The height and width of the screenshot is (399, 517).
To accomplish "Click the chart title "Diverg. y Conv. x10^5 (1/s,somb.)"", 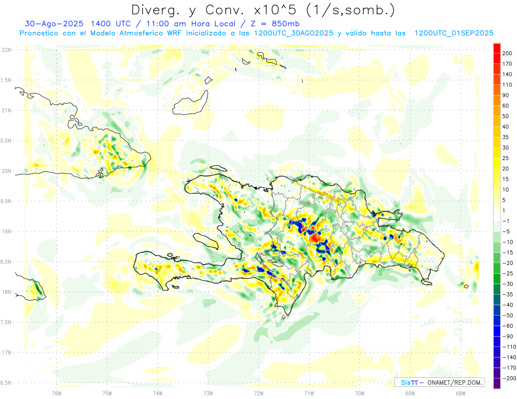I will pyautogui.click(x=263, y=9).
